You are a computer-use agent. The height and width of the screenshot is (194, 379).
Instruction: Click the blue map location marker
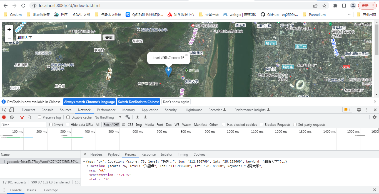point(168,71)
